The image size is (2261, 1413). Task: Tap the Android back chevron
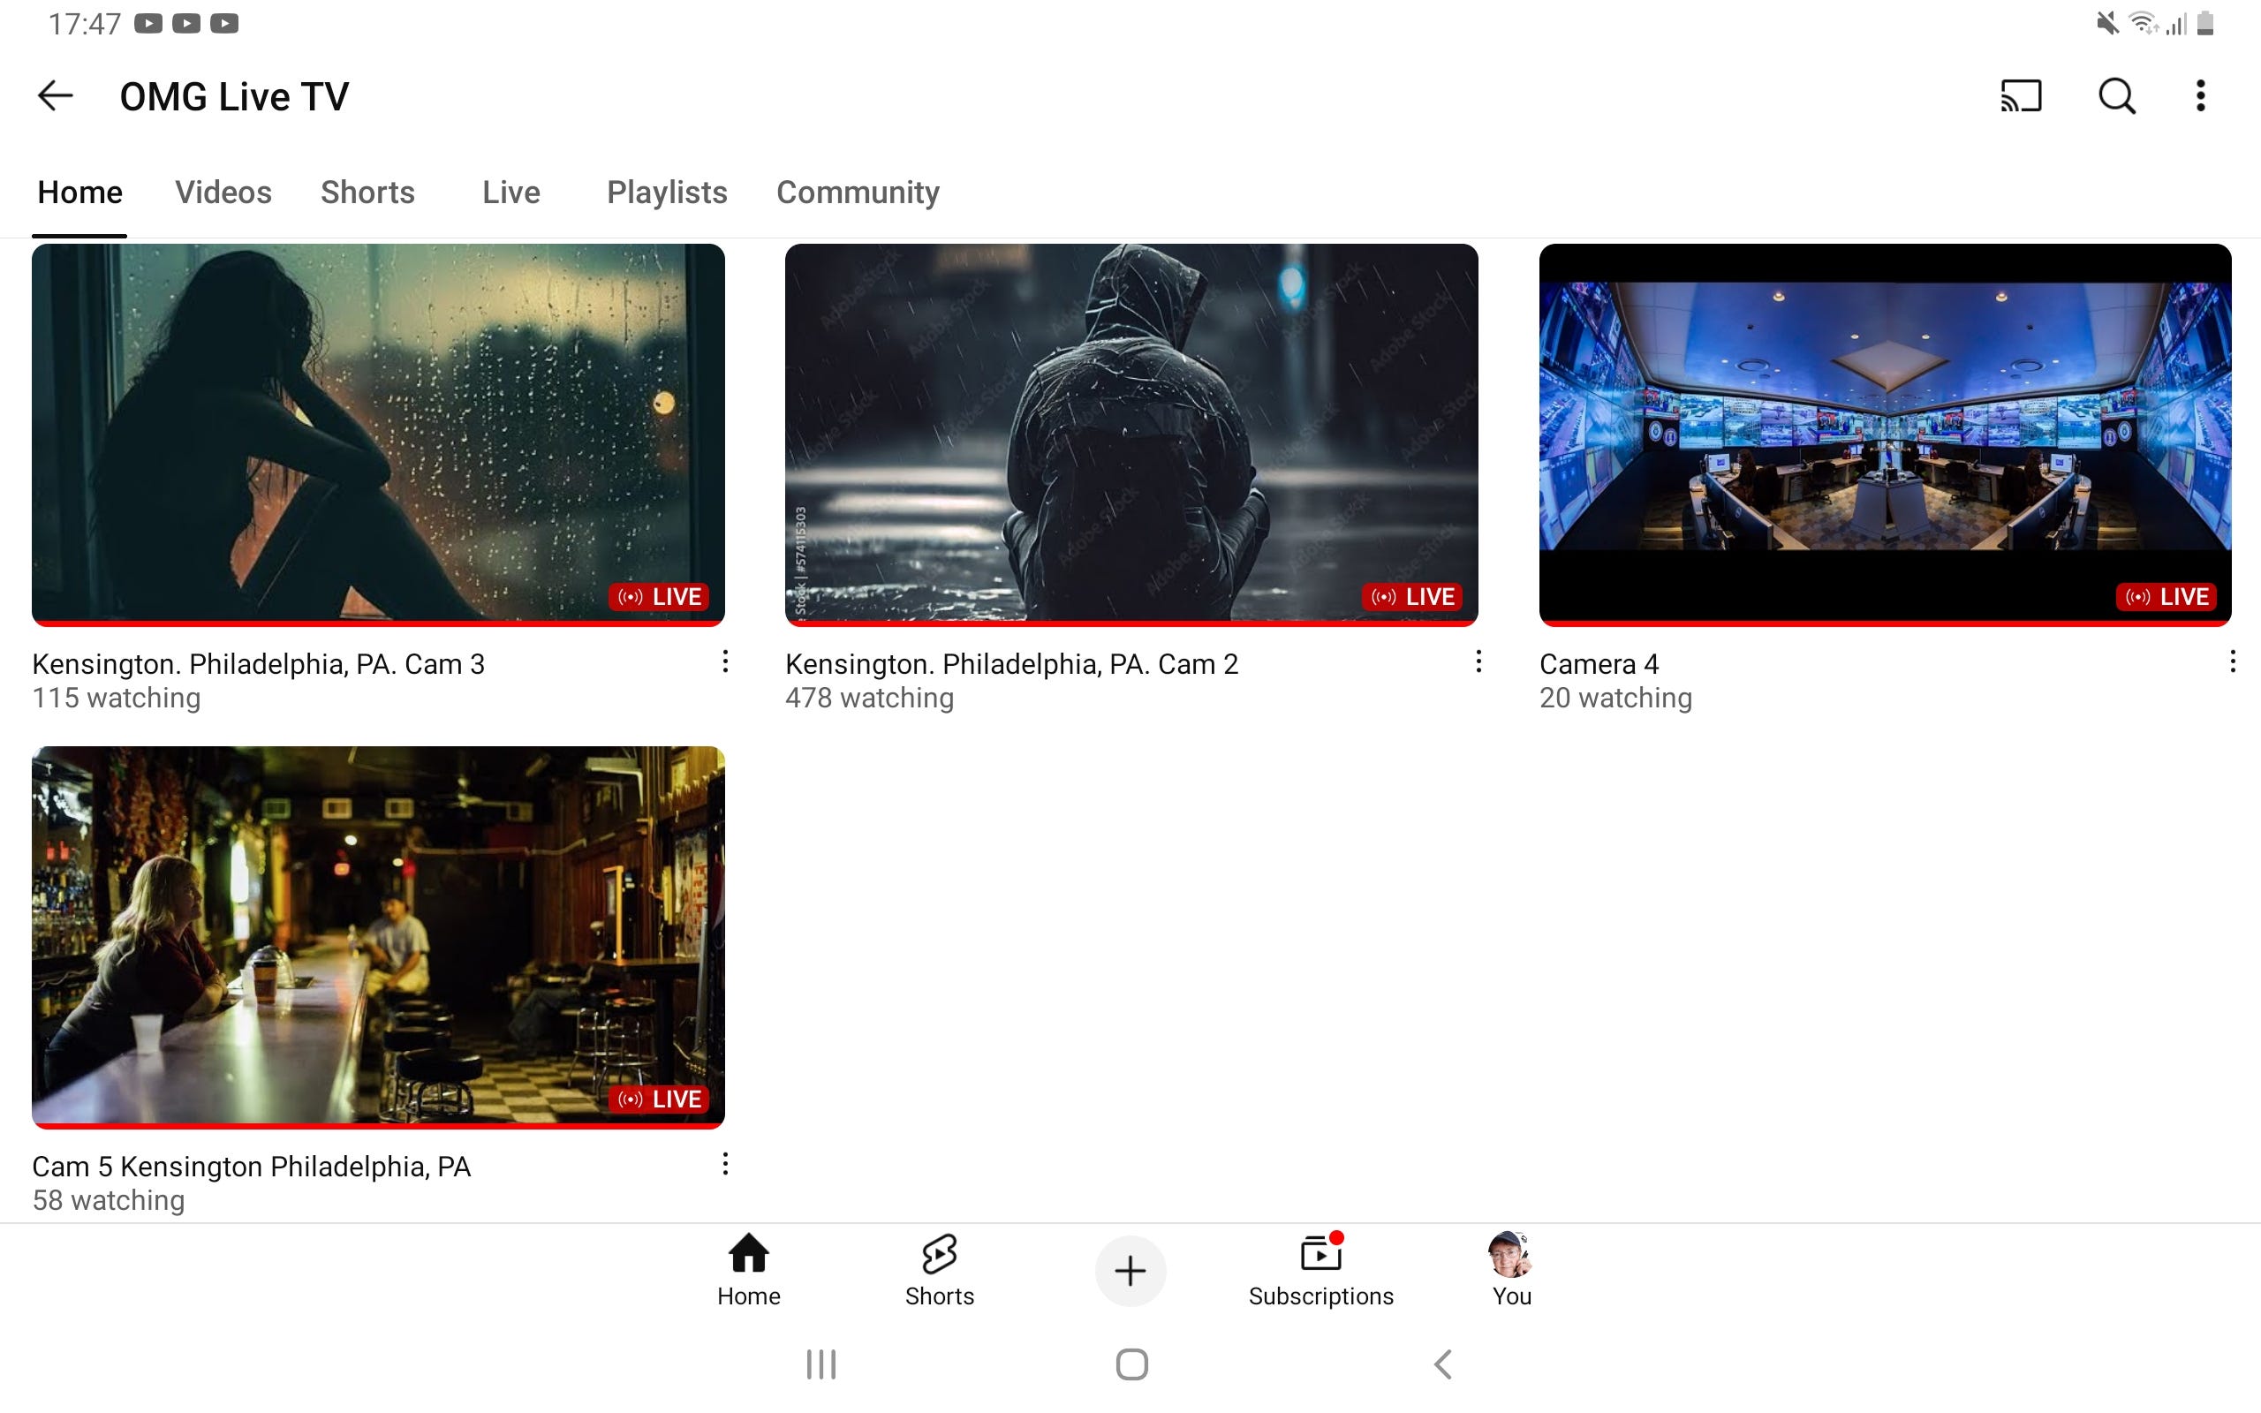(x=1442, y=1364)
